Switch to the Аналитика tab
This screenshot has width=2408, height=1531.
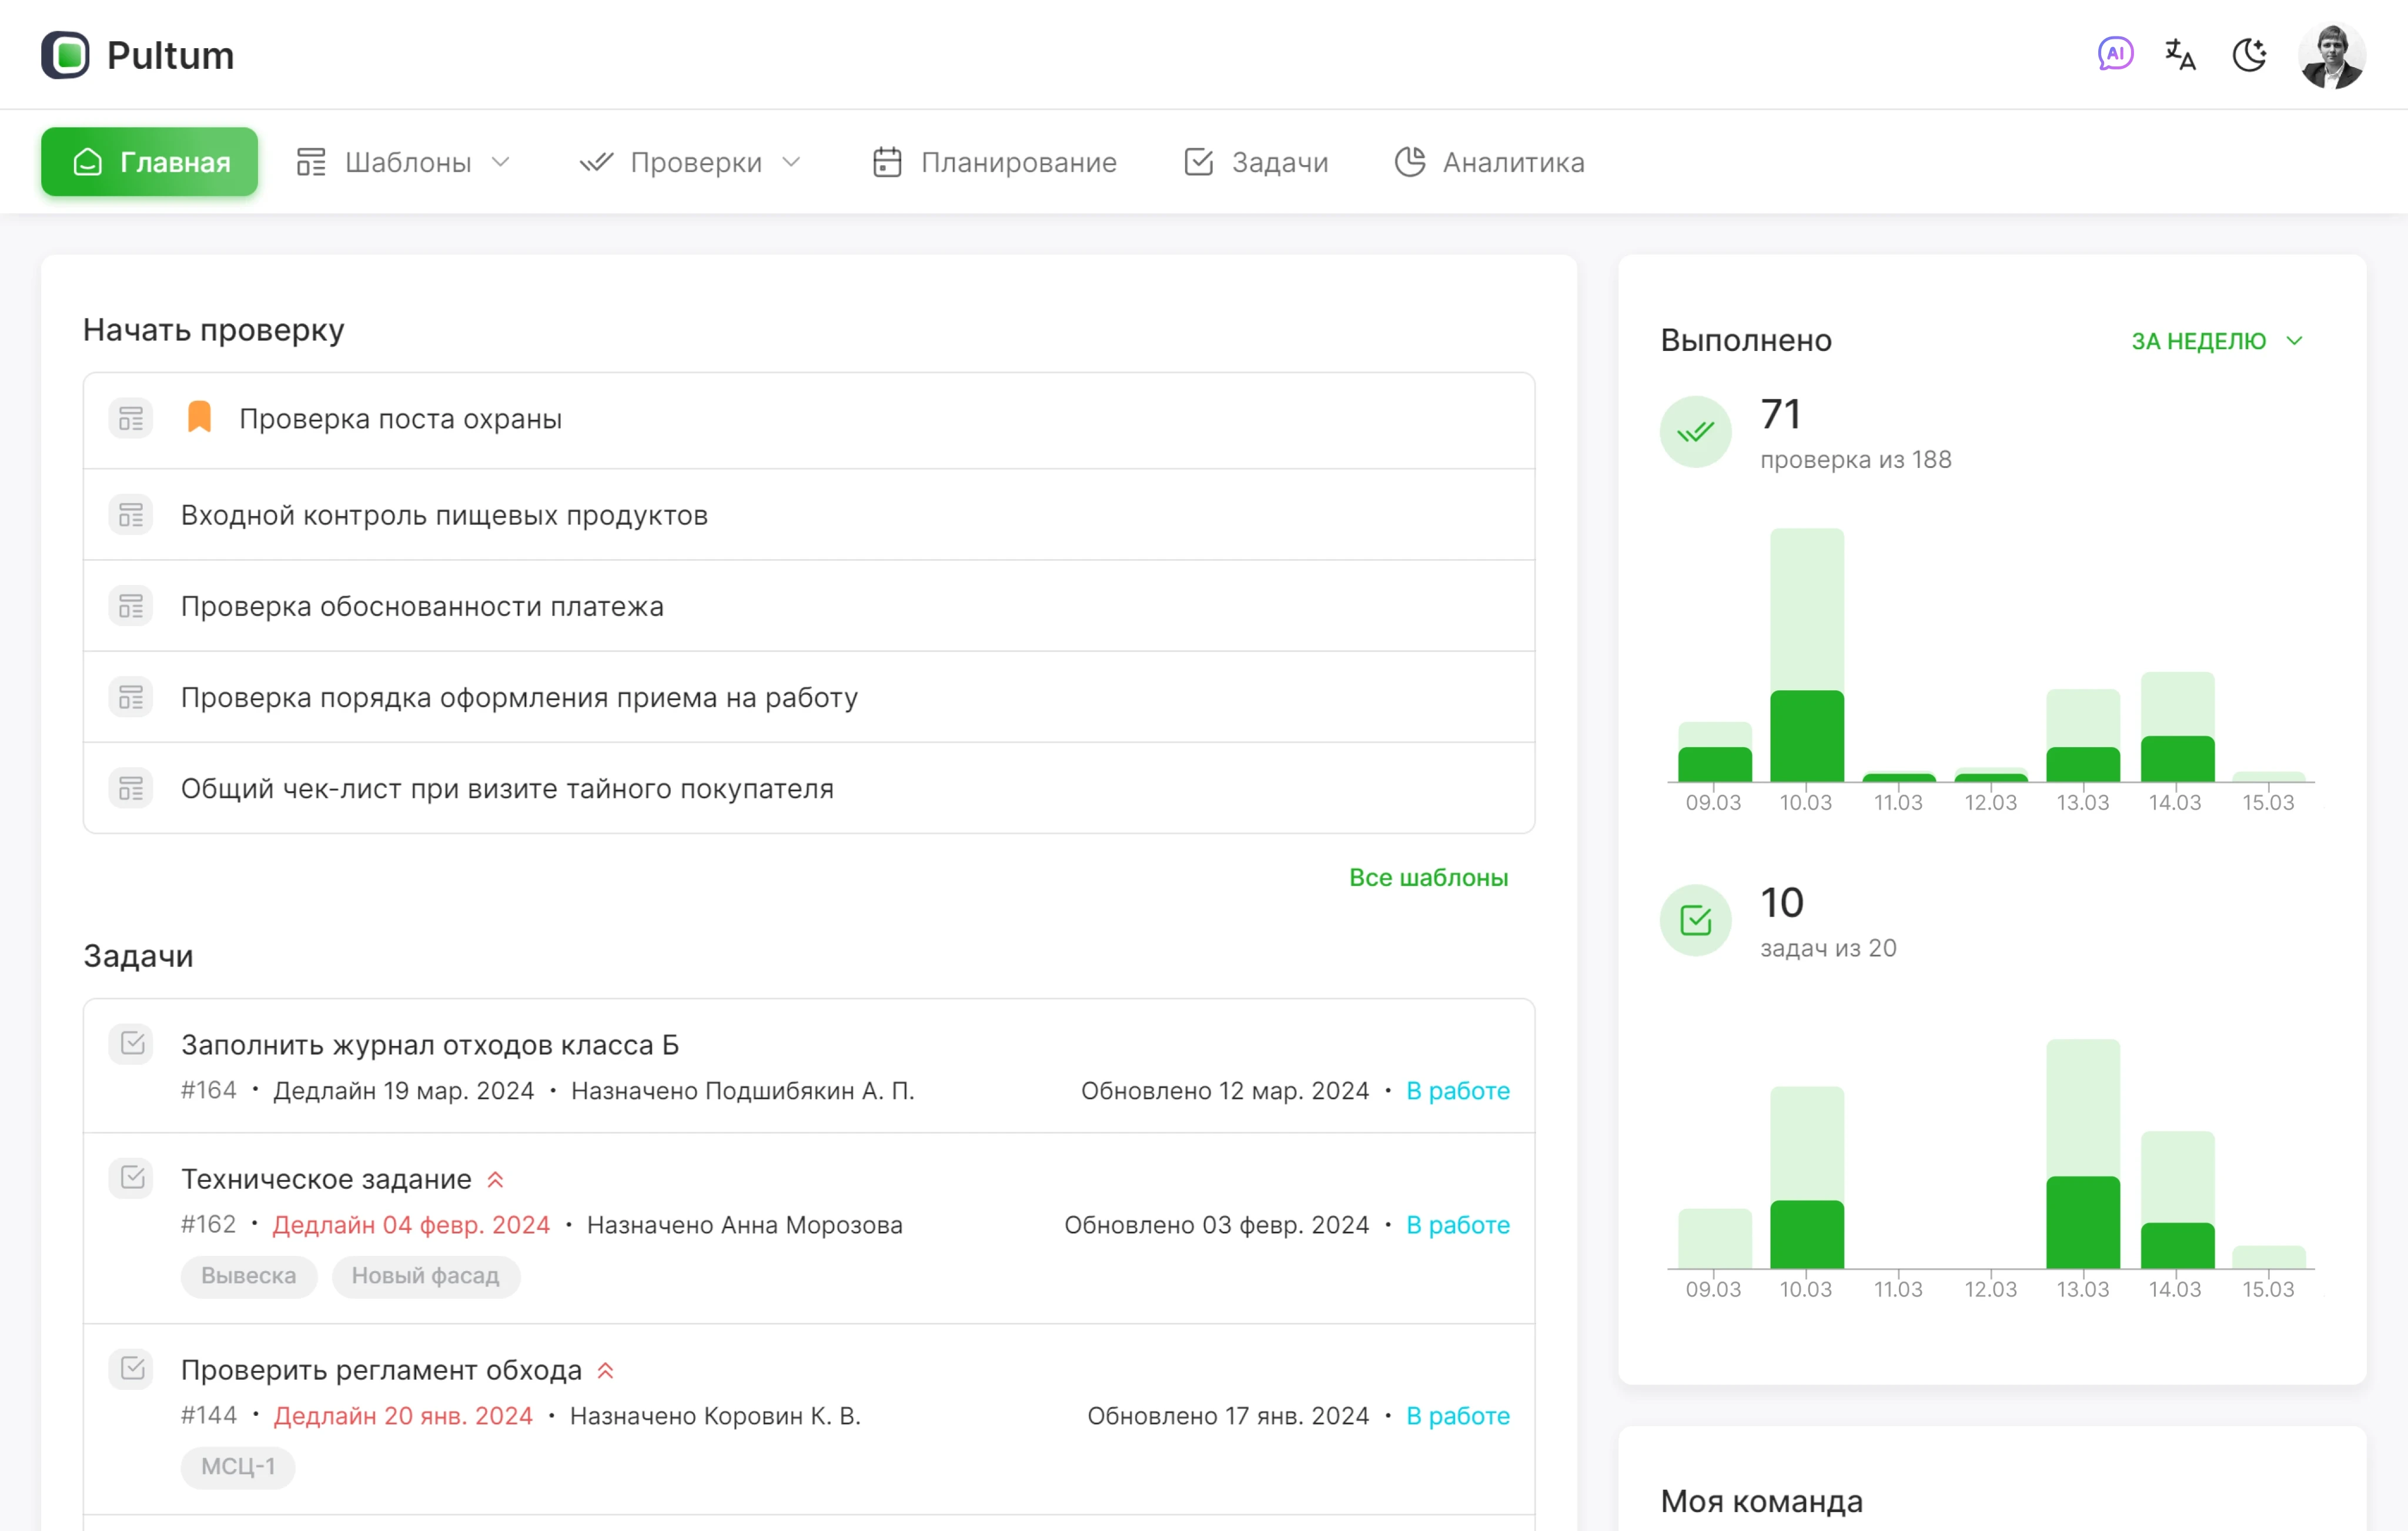coord(1489,161)
